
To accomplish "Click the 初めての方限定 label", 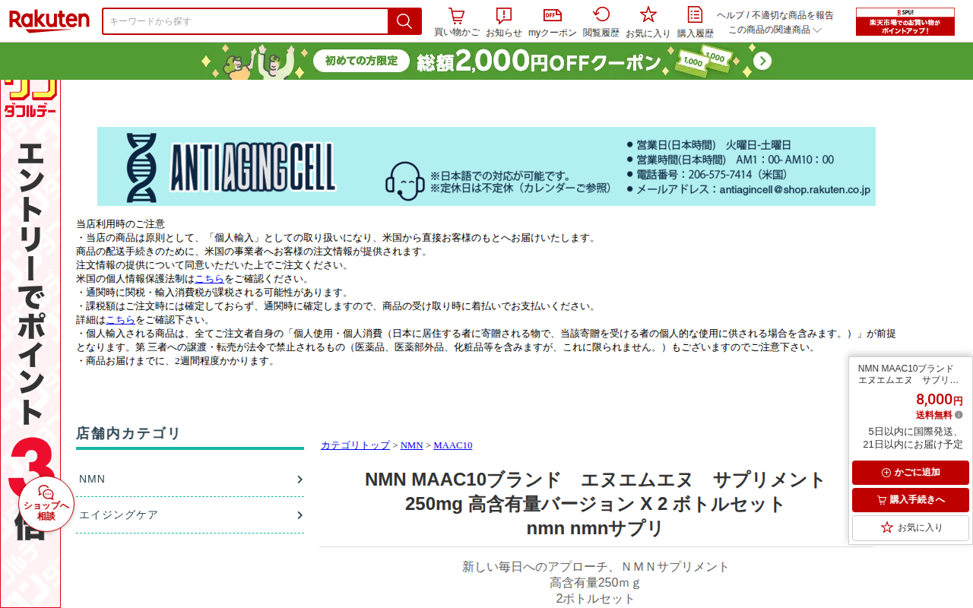I will coord(362,61).
